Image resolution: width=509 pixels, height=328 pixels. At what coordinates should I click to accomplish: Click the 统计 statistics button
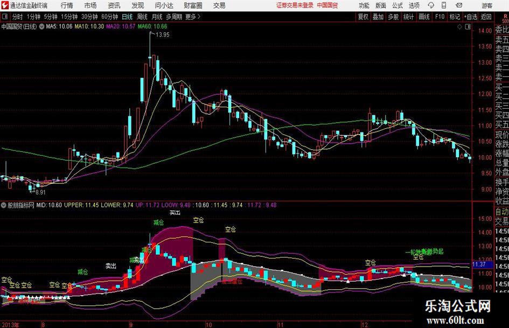408,17
